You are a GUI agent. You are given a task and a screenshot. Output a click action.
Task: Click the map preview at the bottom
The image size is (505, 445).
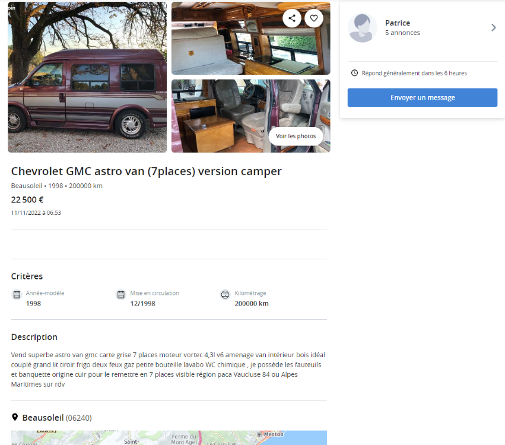(169, 438)
